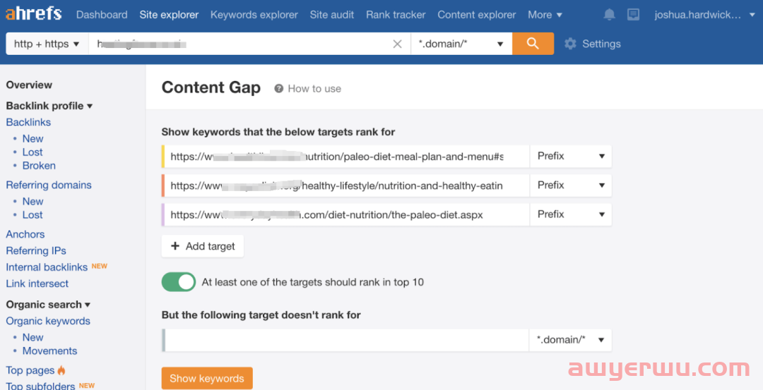The width and height of the screenshot is (763, 390).
Task: Open the *.domain/* mode dropdown in search bar
Action: pos(461,44)
